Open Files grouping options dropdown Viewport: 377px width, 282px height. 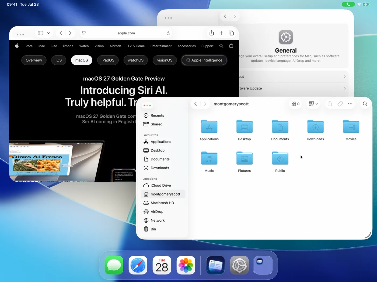(x=313, y=104)
